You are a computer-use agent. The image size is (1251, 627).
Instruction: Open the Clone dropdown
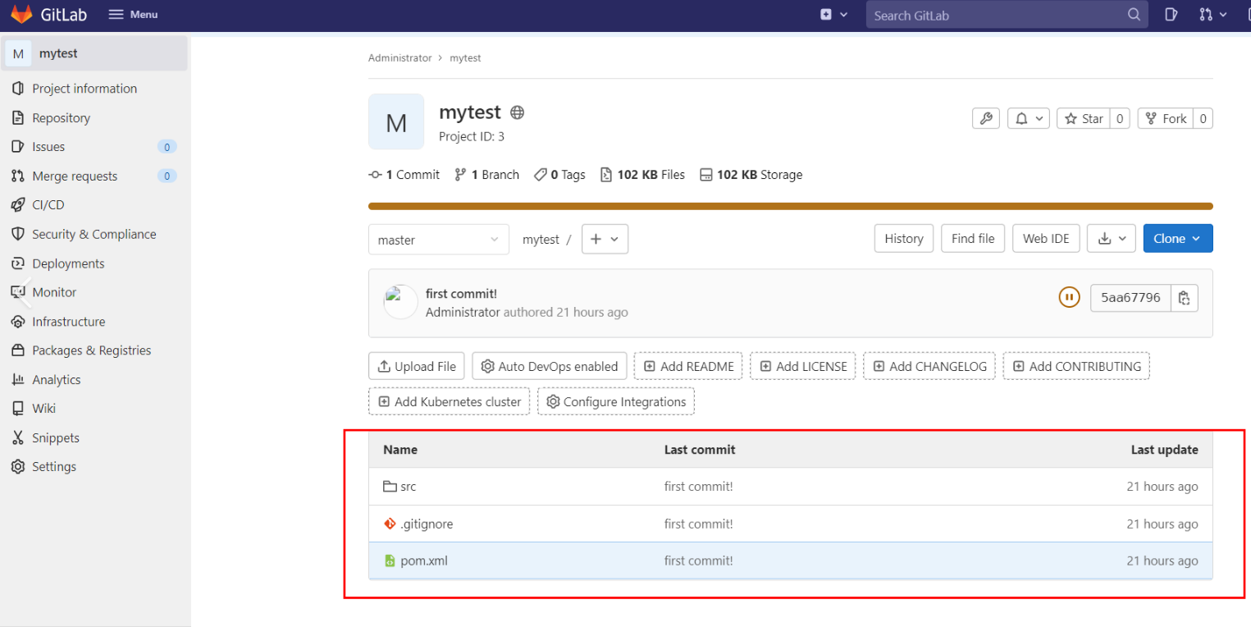point(1178,239)
